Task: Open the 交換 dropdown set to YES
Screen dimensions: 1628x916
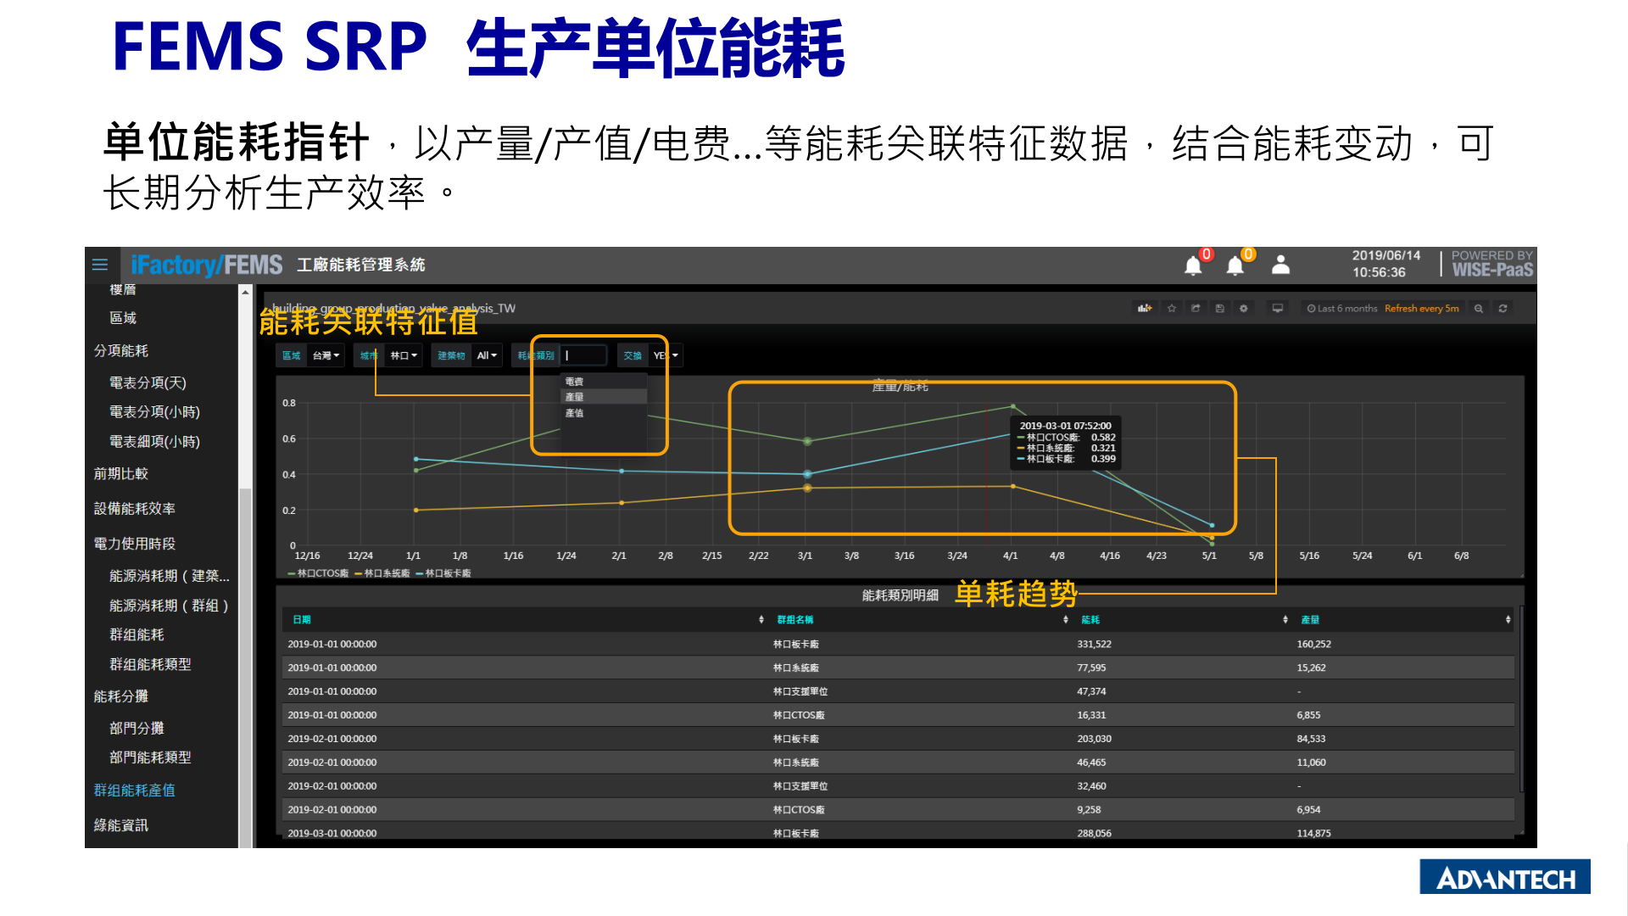Action: click(663, 355)
